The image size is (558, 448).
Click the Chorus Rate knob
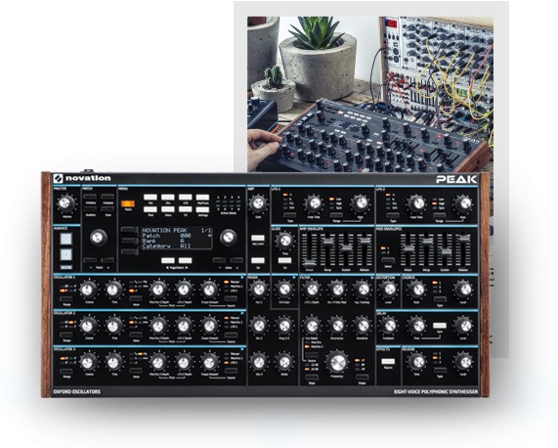(416, 290)
